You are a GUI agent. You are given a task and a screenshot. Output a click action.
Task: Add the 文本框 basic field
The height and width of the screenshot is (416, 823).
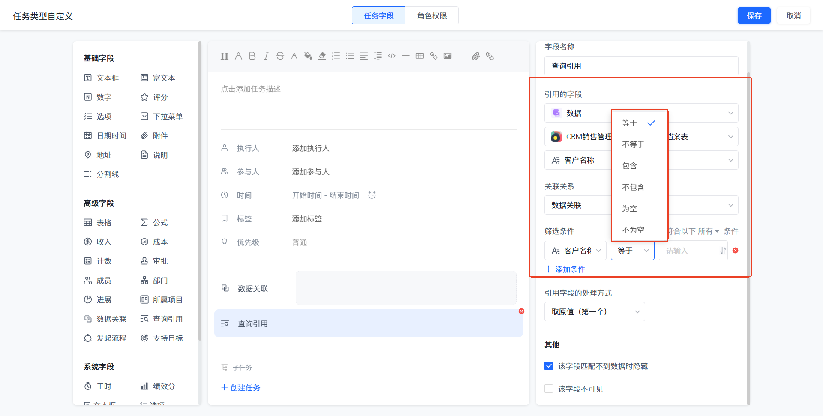[x=102, y=78]
